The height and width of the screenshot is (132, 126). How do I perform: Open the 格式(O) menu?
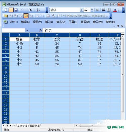[61, 22]
